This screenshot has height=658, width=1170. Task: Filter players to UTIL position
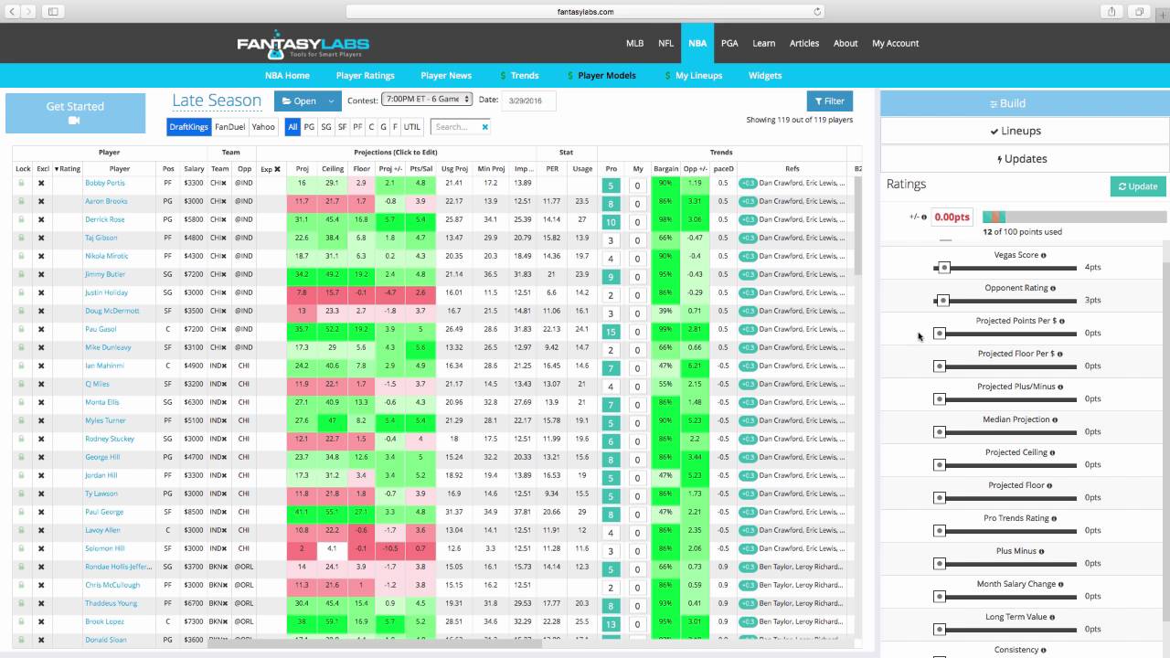412,127
